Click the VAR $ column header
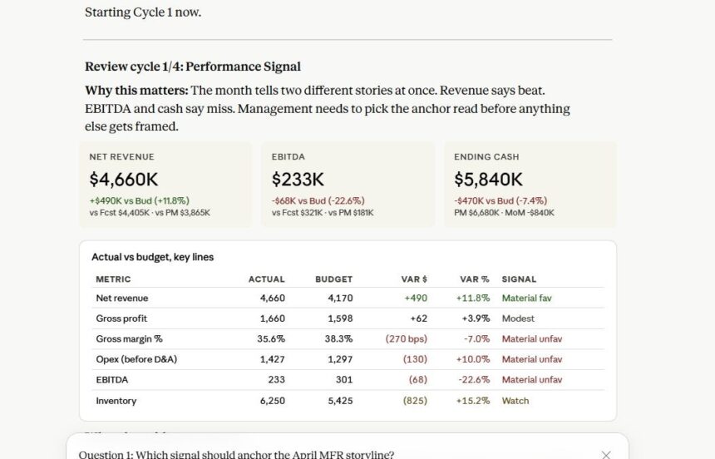 tap(414, 279)
